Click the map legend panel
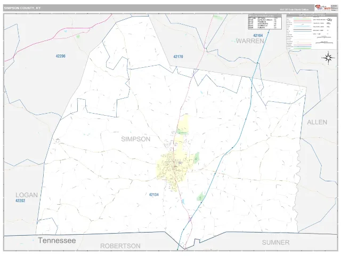 pyautogui.click(x=312, y=32)
